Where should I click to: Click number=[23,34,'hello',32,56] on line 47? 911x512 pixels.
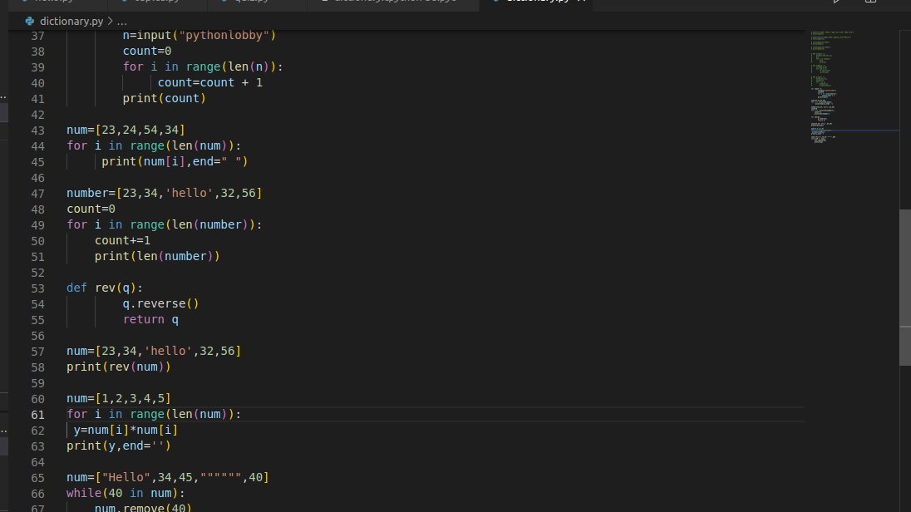(165, 193)
